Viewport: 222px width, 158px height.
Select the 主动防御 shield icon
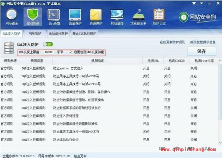tap(33, 17)
